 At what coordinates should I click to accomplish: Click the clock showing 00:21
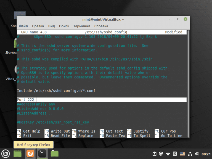point(206,154)
